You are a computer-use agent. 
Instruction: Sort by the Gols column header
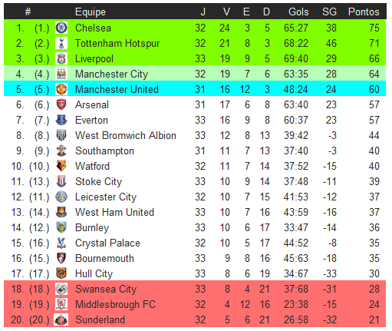tap(298, 12)
